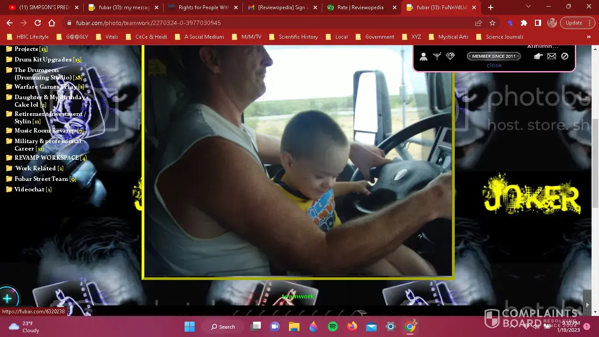The width and height of the screenshot is (599, 337).
Task: Click the Chrome Update button
Action: pyautogui.click(x=577, y=23)
